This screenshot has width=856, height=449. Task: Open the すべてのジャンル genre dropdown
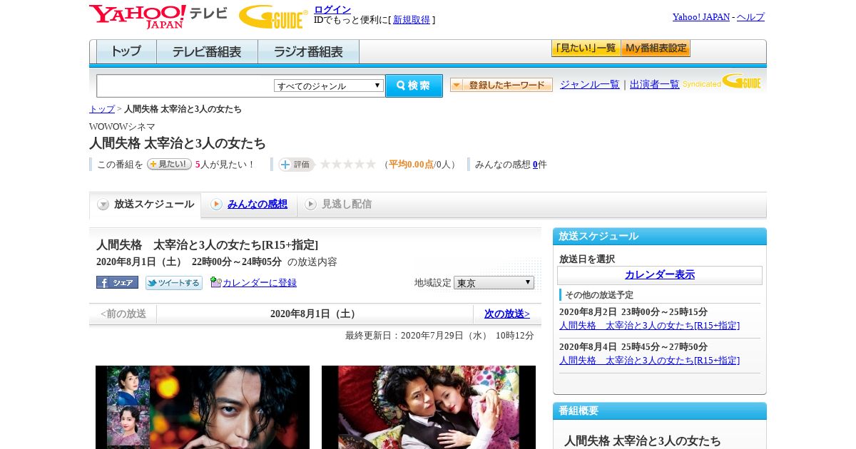[329, 86]
